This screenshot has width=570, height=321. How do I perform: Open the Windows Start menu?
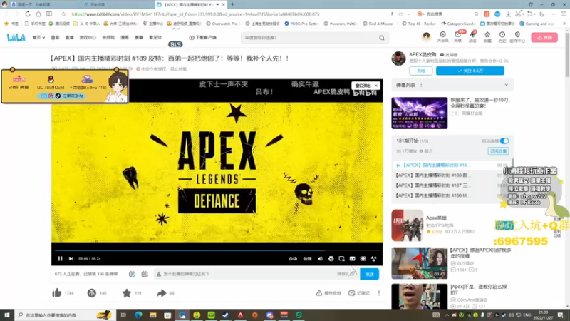point(7,315)
